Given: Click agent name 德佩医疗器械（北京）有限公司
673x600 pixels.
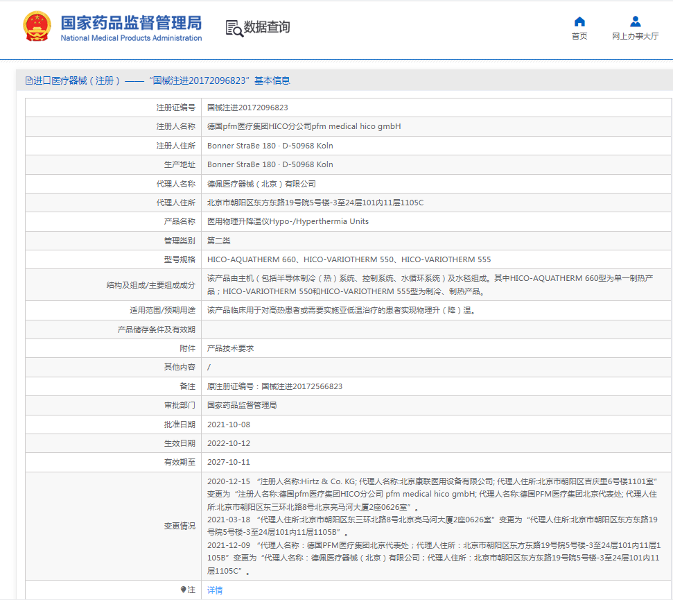Looking at the screenshot, I should pos(261,184).
